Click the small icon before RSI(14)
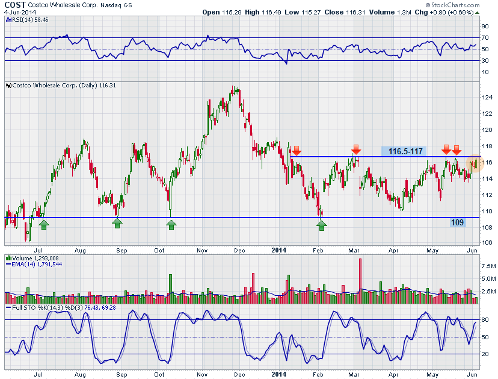The width and height of the screenshot is (498, 379). coord(8,20)
